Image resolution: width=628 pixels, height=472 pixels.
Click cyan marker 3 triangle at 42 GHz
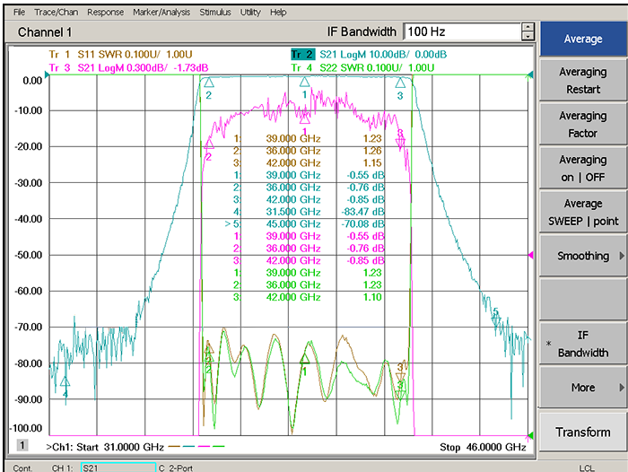click(400, 83)
